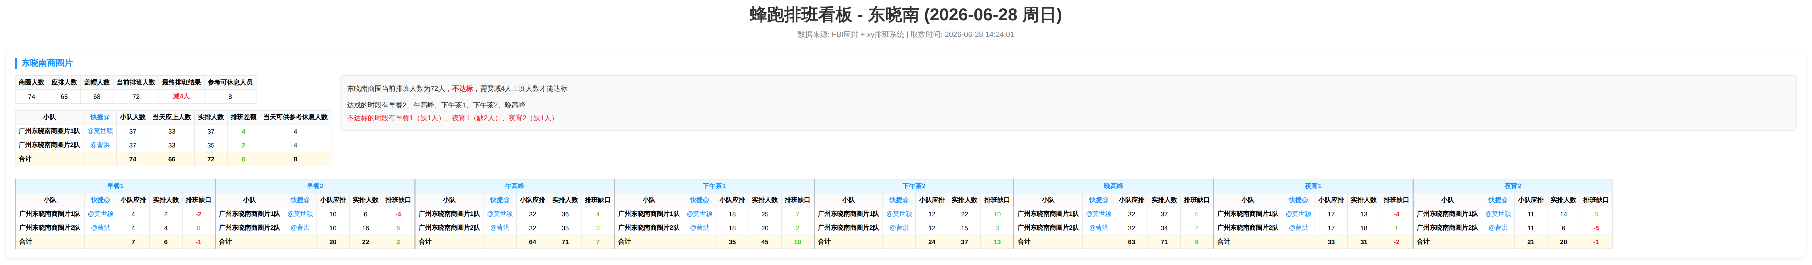This screenshot has height=265, width=1812.
Task: Click @曹洪 in the 夜宵1 table
Action: (1298, 228)
